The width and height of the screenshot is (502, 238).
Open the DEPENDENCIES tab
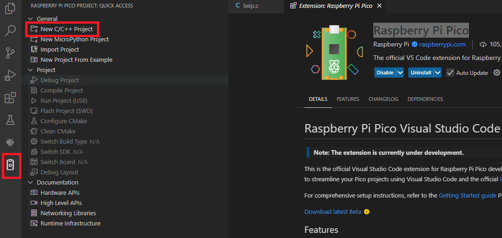pos(425,99)
